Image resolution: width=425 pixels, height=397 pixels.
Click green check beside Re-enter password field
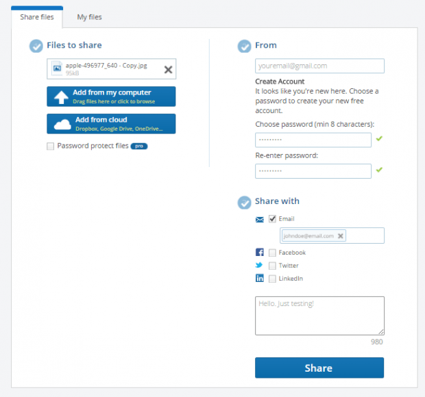(379, 170)
